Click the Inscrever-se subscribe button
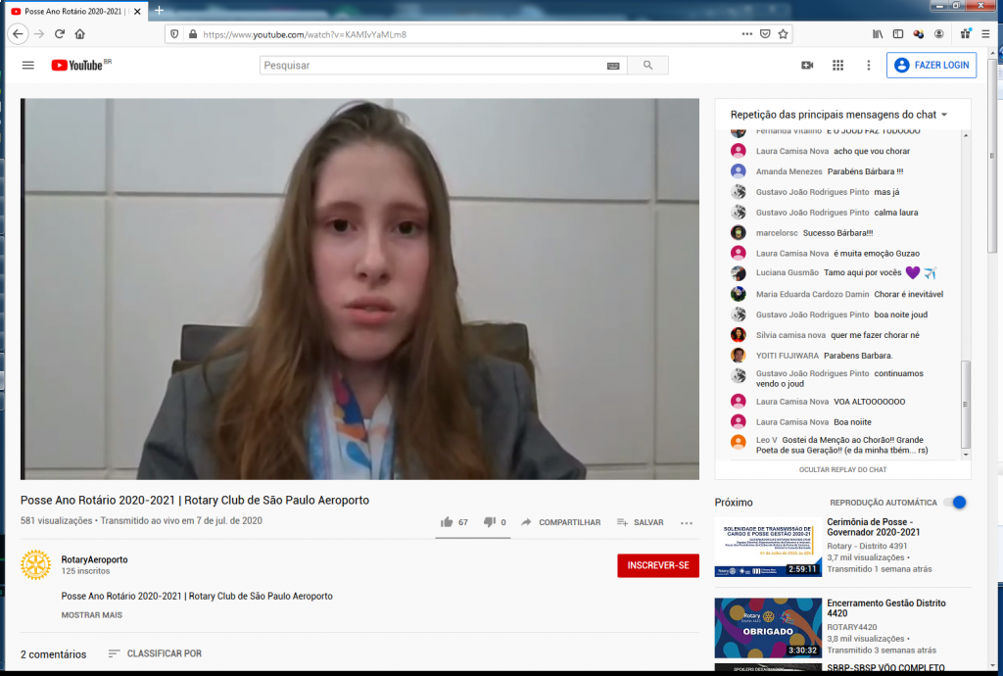 pos(657,565)
